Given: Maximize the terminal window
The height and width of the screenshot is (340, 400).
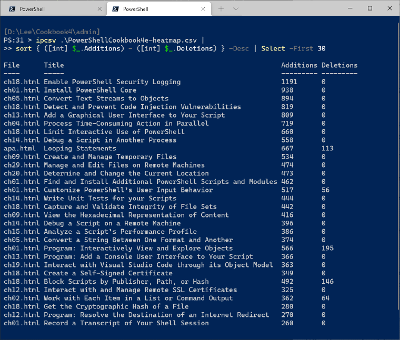Looking at the screenshot, I should pyautogui.click(x=370, y=8).
